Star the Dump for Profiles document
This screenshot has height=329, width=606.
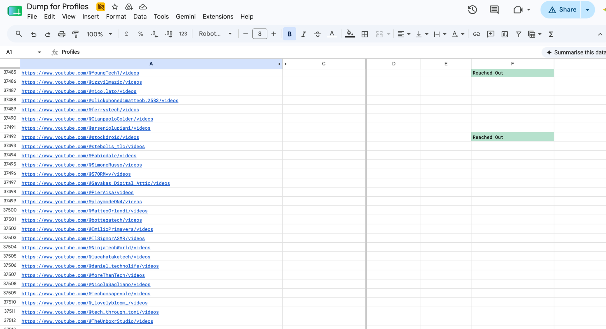(115, 7)
